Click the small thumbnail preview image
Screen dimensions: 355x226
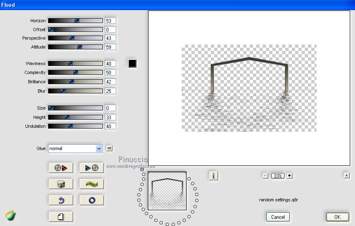click(x=167, y=191)
